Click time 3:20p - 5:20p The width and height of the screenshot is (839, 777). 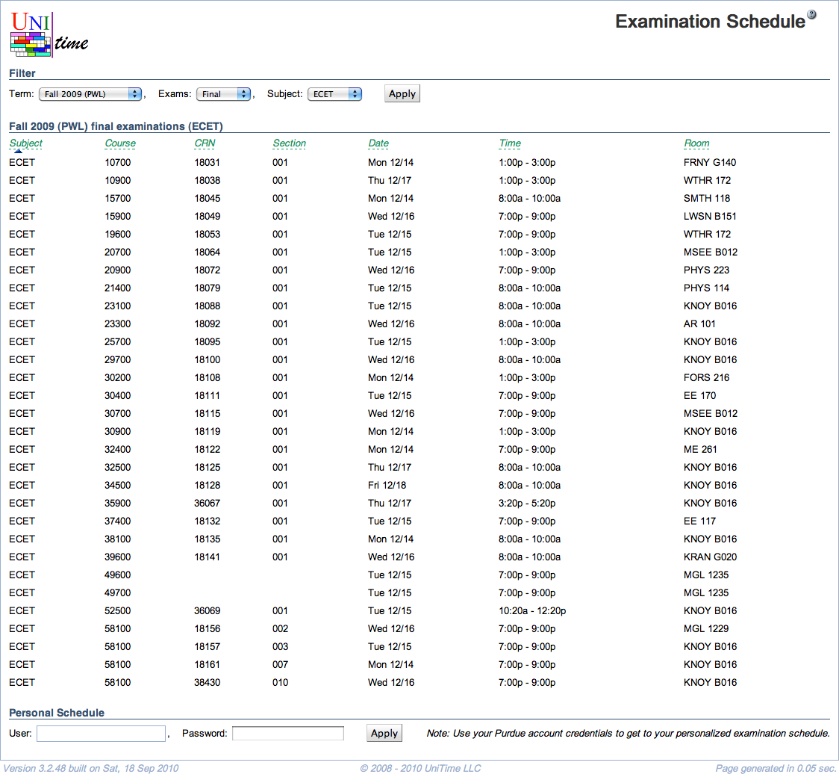(x=527, y=504)
